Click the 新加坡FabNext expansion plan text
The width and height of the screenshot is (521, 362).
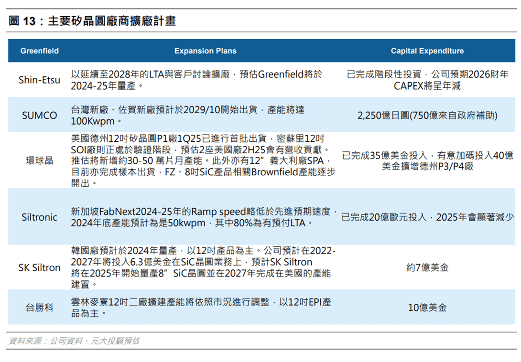coord(204,217)
